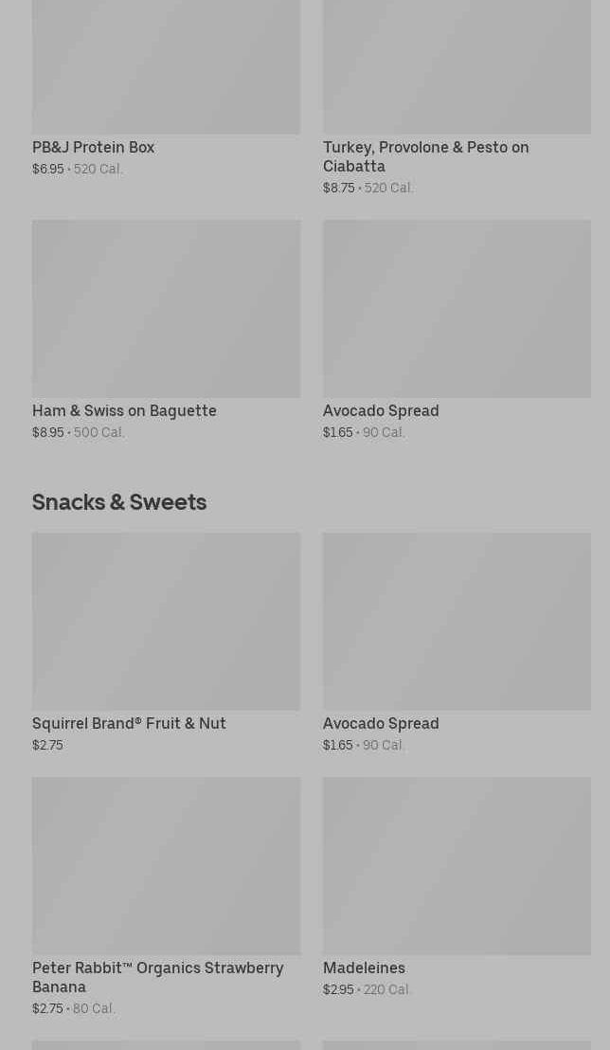Open the Squirrel Brand Fruit & Nut image
Image resolution: width=610 pixels, height=1050 pixels.
(166, 622)
